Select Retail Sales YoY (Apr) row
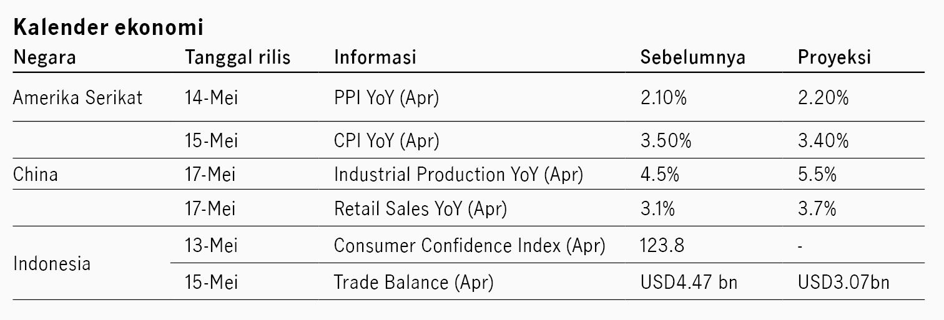The image size is (944, 320). pyautogui.click(x=468, y=208)
